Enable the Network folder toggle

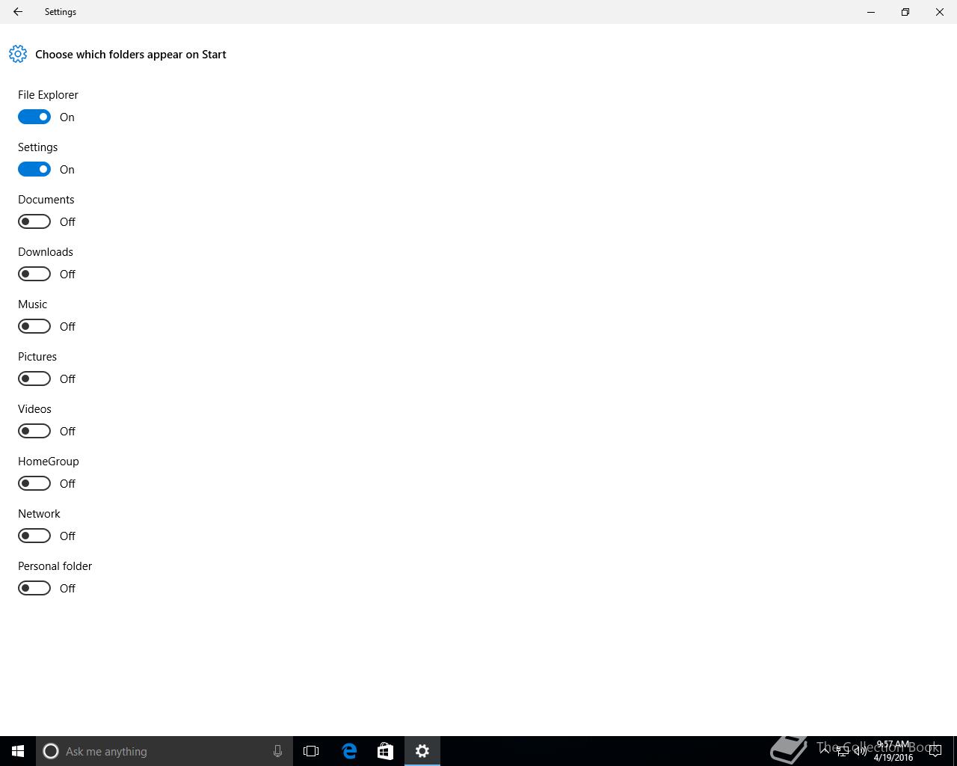(34, 536)
